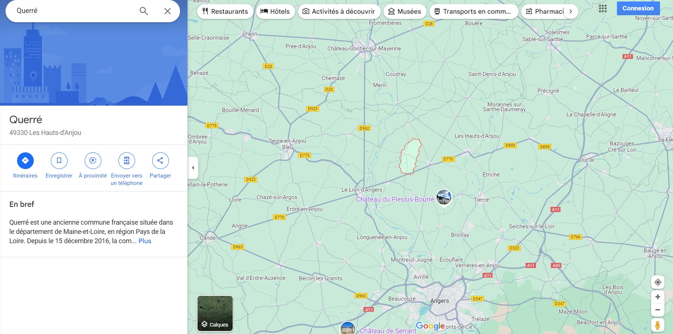673x334 pixels.
Task: Select Transports en commun chip
Action: coord(474,11)
